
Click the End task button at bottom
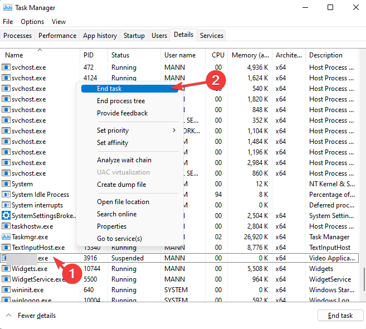click(340, 316)
